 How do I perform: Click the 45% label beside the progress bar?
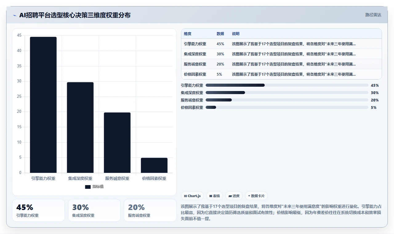375,85
